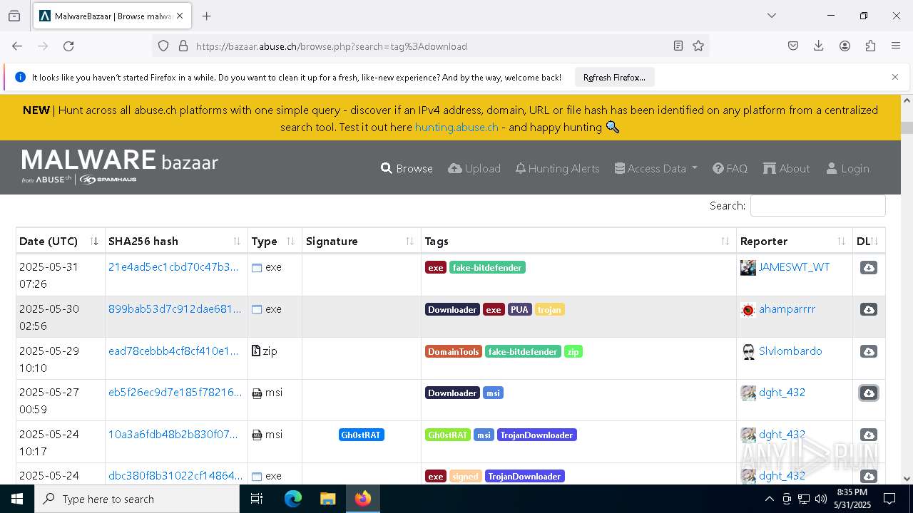The image size is (913, 513).
Task: Go back to the previous page
Action: click(17, 46)
